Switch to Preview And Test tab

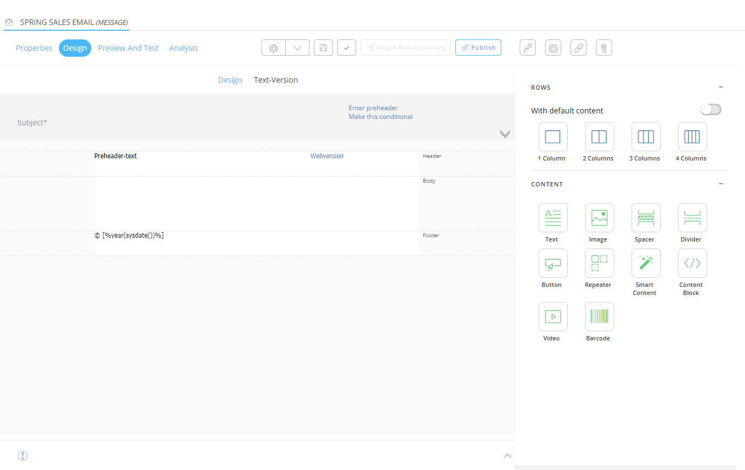tap(128, 48)
